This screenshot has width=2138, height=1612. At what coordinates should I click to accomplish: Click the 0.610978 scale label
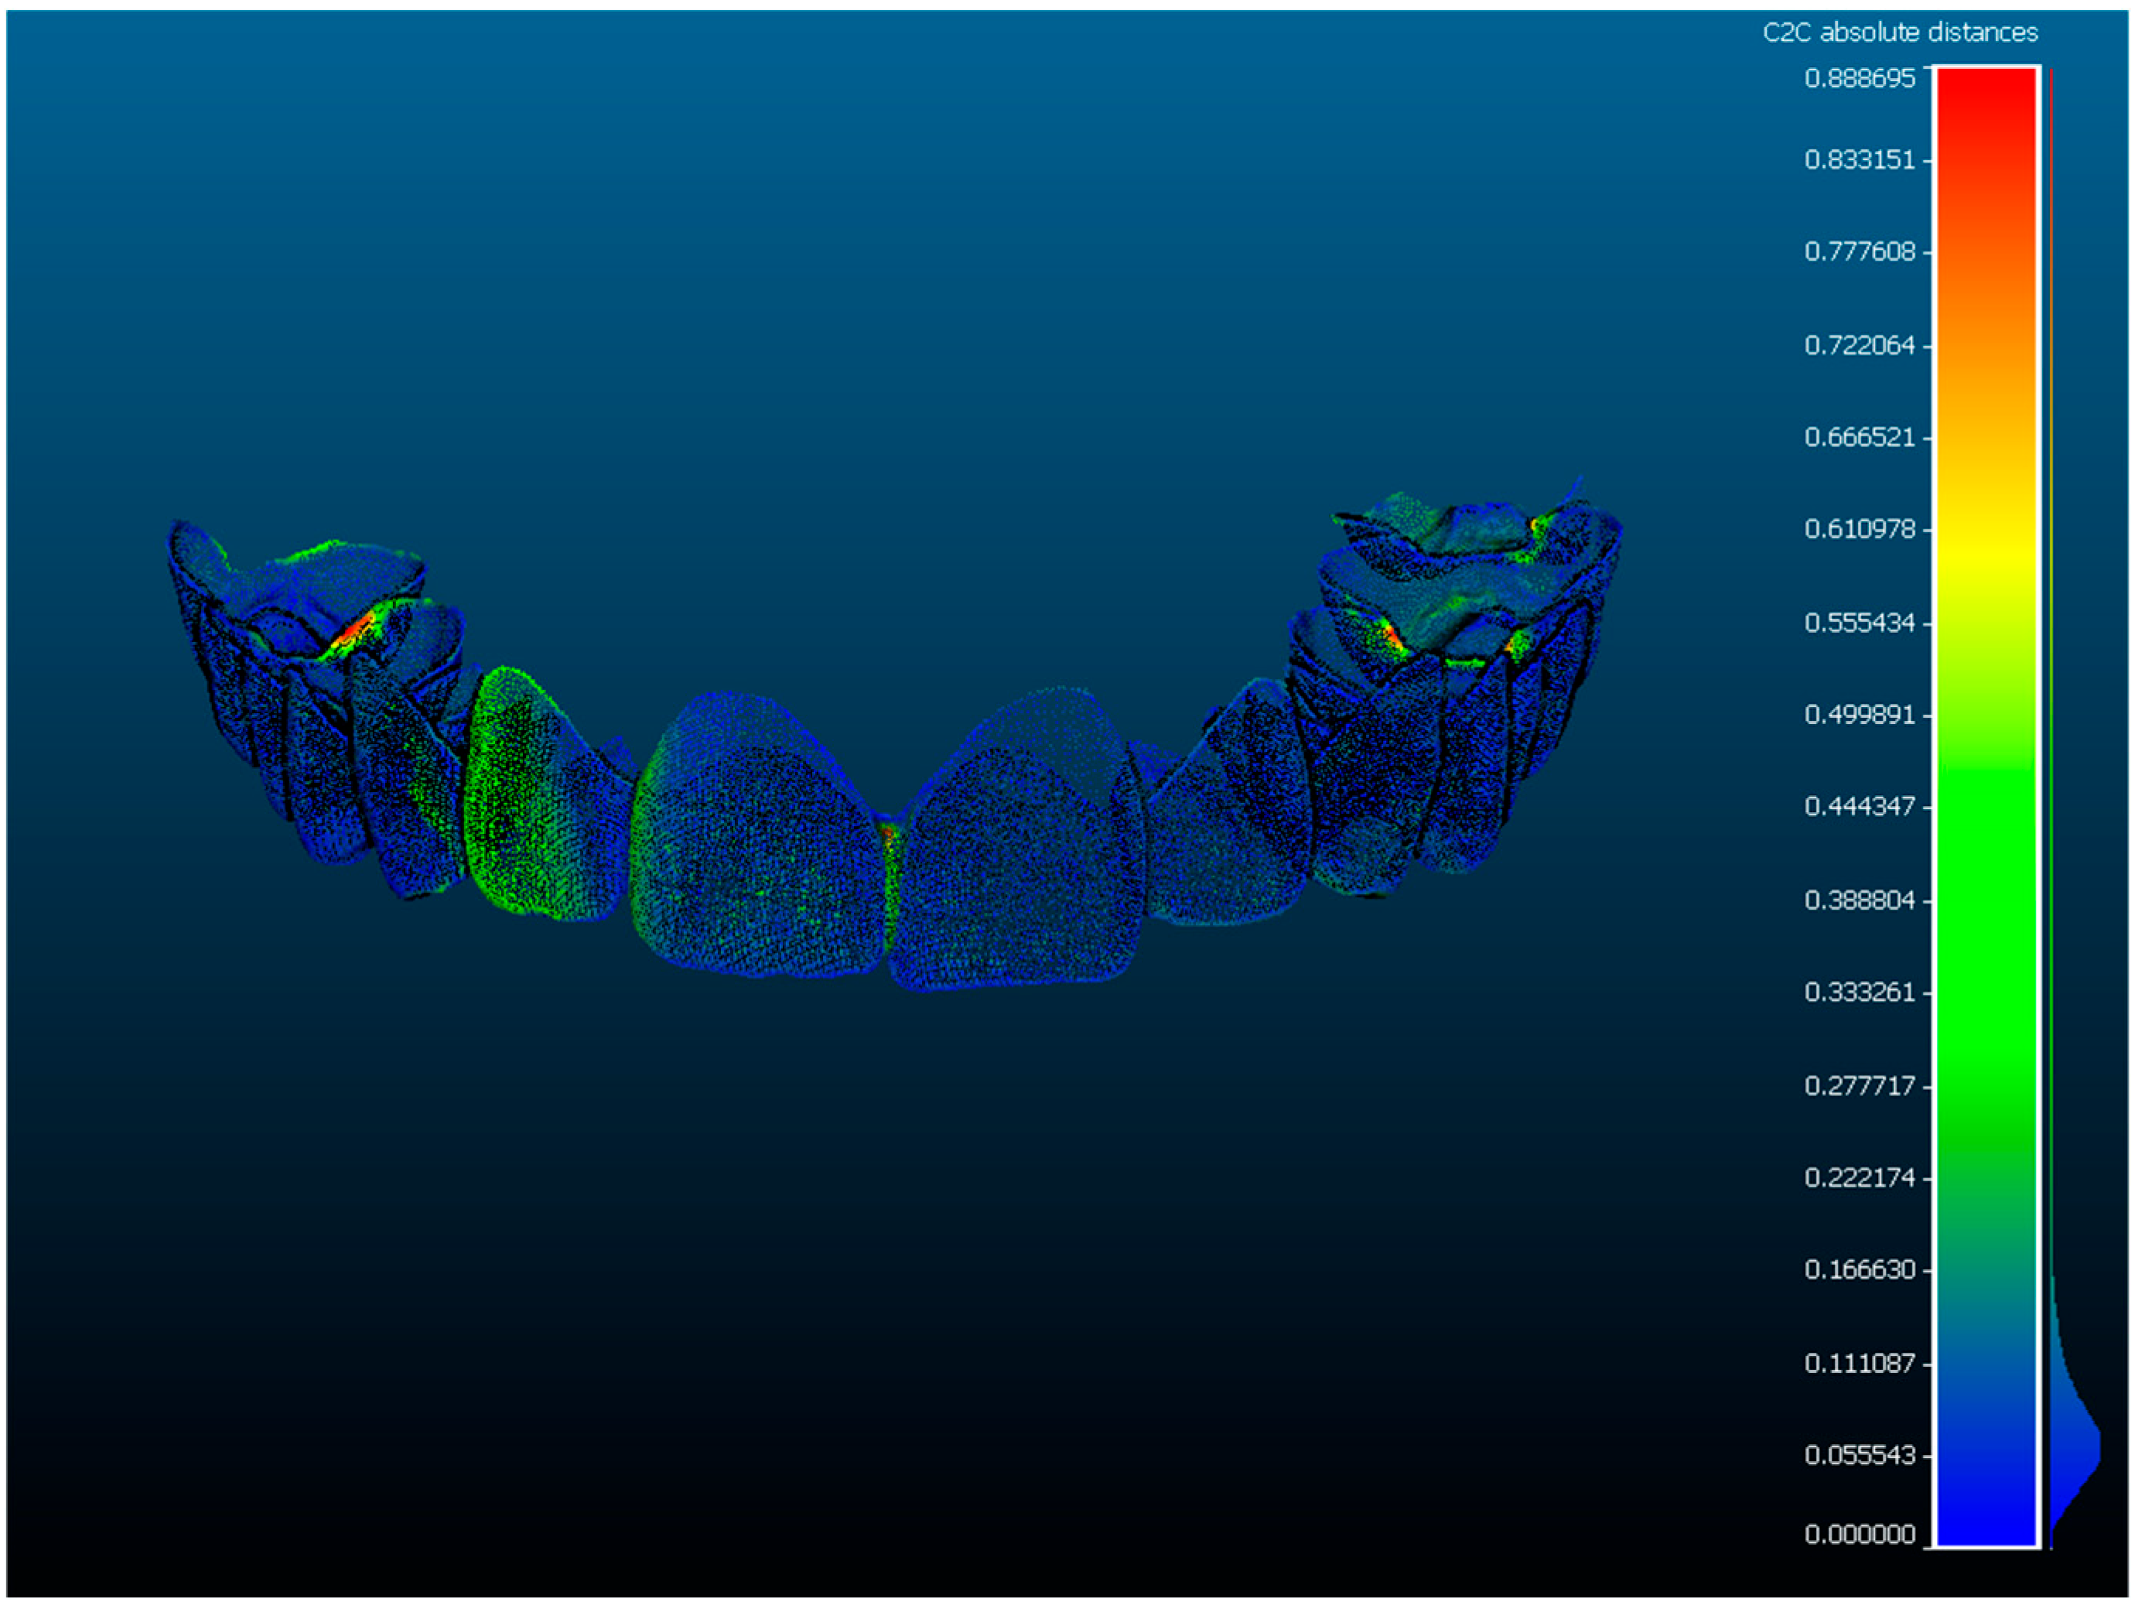point(1859,528)
